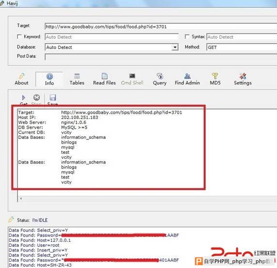Open the Find Admin tool

187,79
